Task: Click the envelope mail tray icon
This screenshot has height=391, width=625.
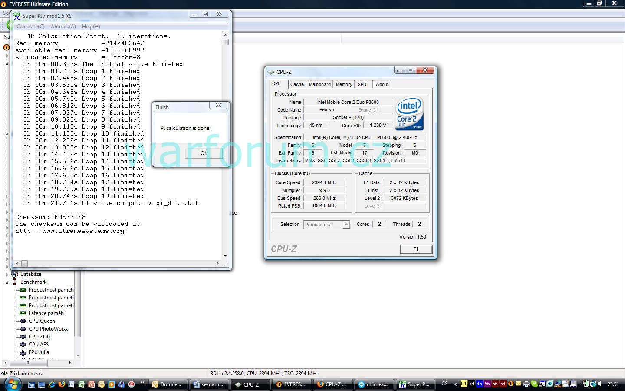Action: (x=518, y=384)
